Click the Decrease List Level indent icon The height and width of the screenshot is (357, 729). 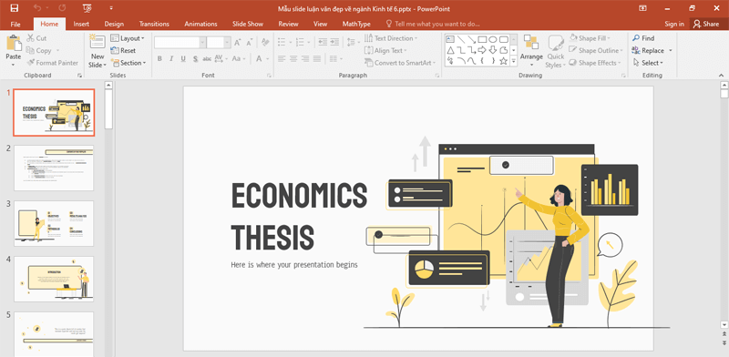tap(323, 43)
